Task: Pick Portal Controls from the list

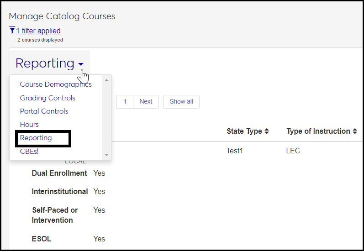Action: pos(44,111)
